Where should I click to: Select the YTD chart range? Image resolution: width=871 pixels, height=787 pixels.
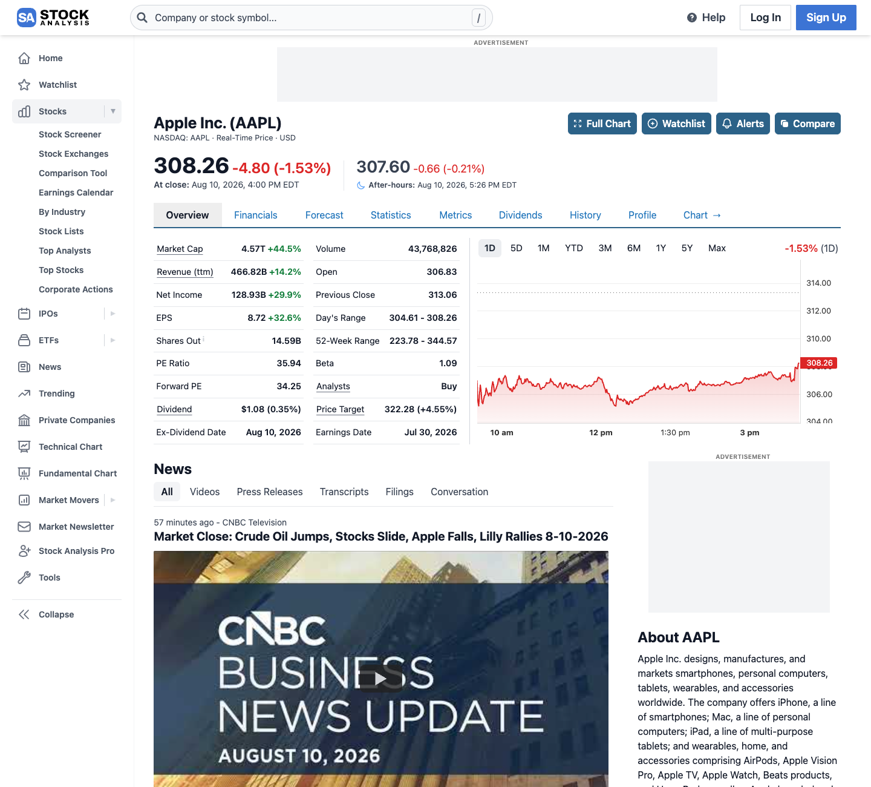pyautogui.click(x=574, y=248)
